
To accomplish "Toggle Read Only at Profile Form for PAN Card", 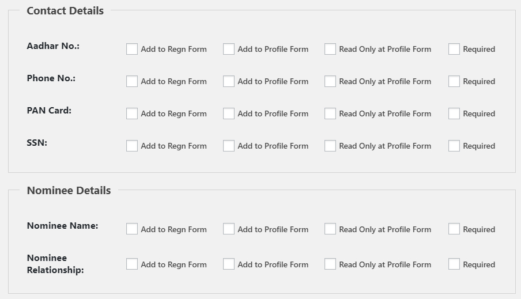I will (x=330, y=113).
